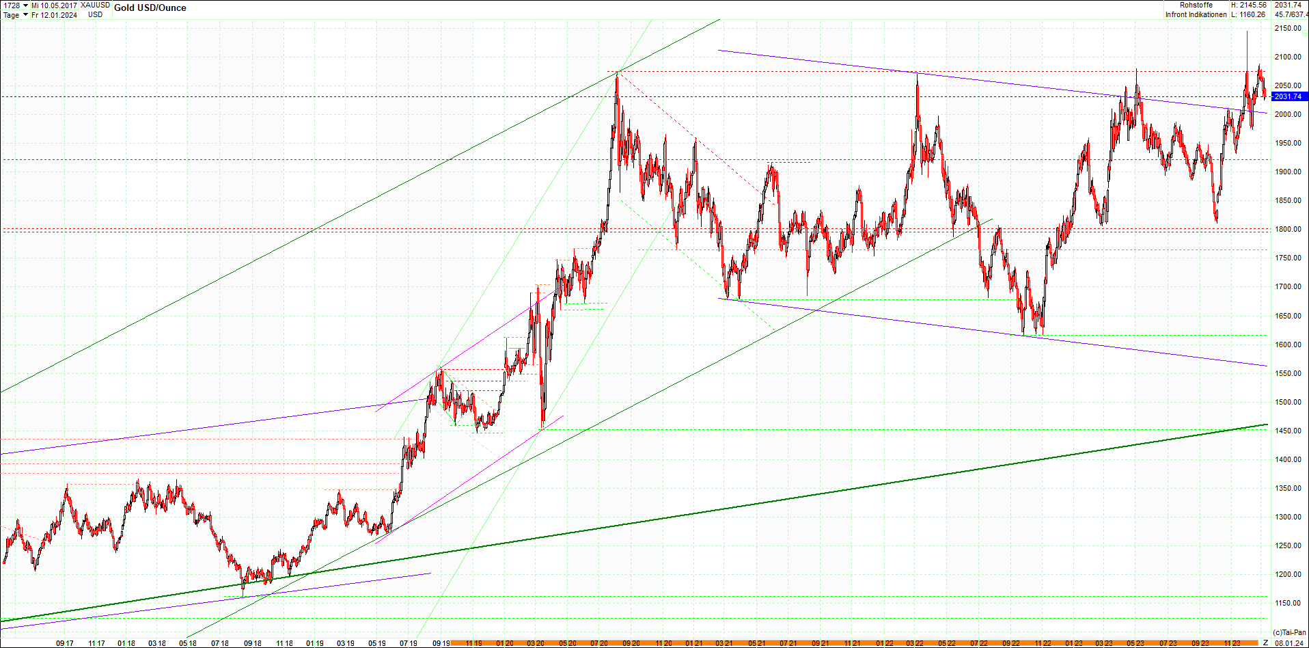Screen dimensions: 1309x648
Task: Click the 2150.00 price axis label
Action: pyautogui.click(x=1288, y=29)
